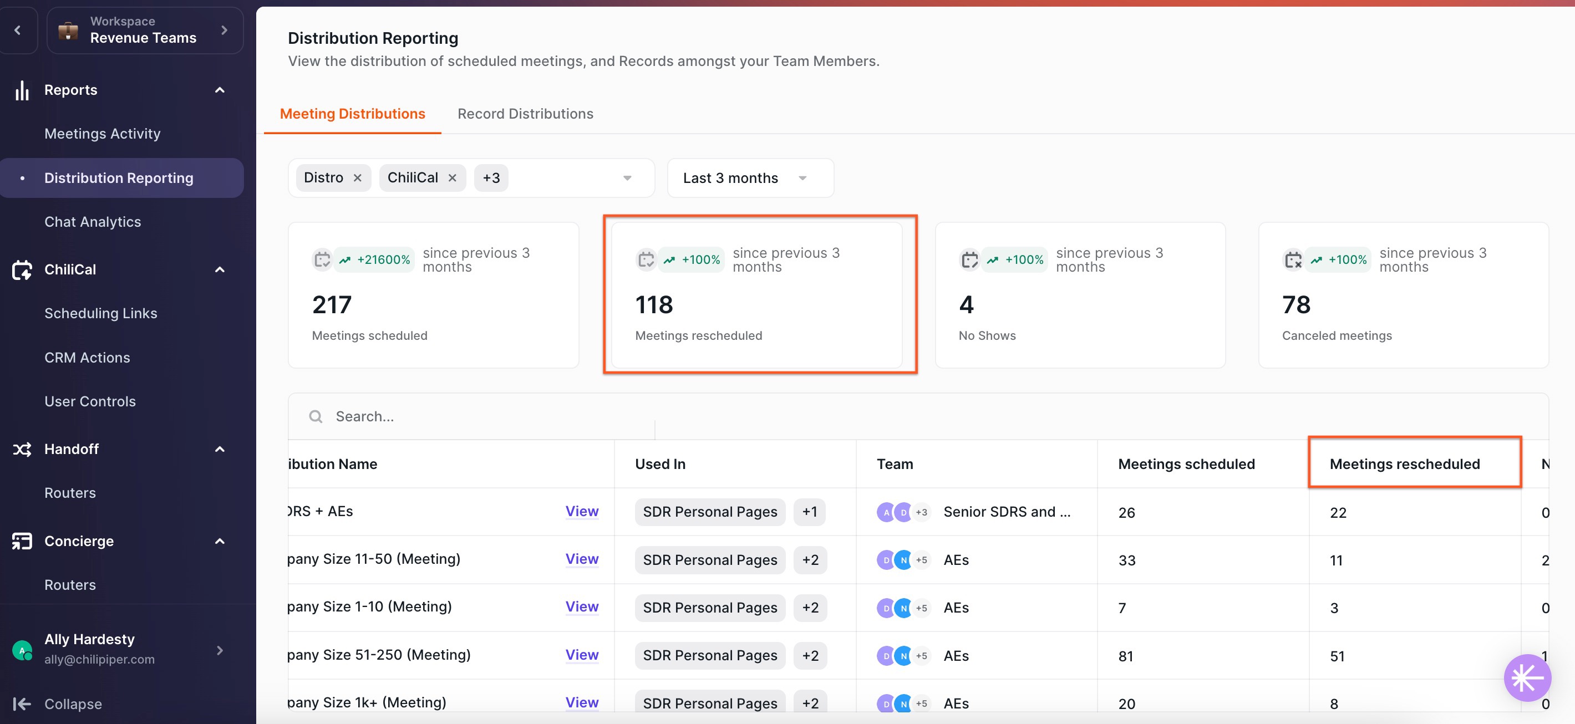Image resolution: width=1575 pixels, height=724 pixels.
Task: Click the purple asterisk assistant button
Action: (1527, 678)
